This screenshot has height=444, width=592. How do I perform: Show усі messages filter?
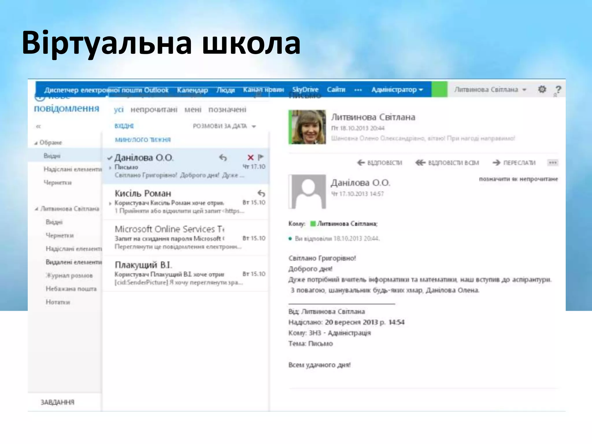119,110
